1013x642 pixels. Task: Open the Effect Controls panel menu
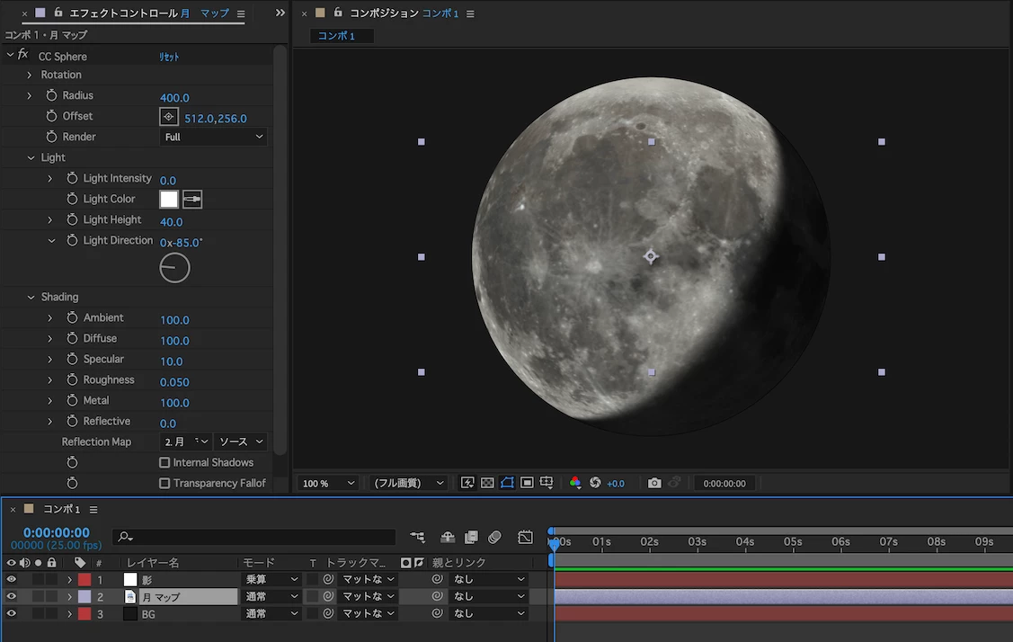(240, 13)
